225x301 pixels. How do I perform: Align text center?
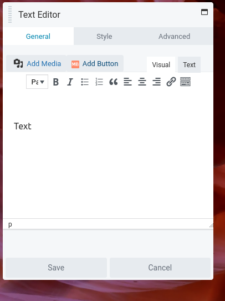tap(142, 82)
